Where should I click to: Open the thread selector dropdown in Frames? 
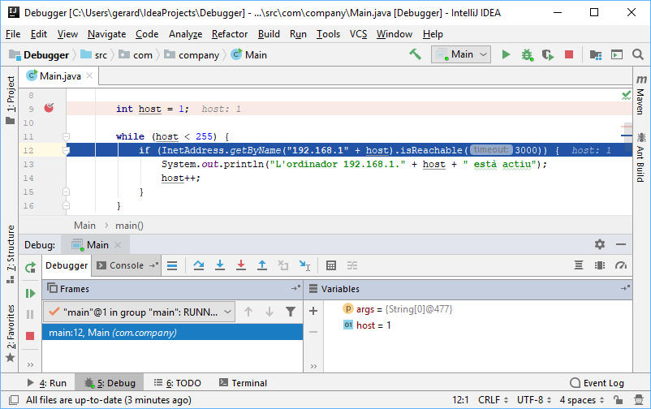(x=140, y=311)
